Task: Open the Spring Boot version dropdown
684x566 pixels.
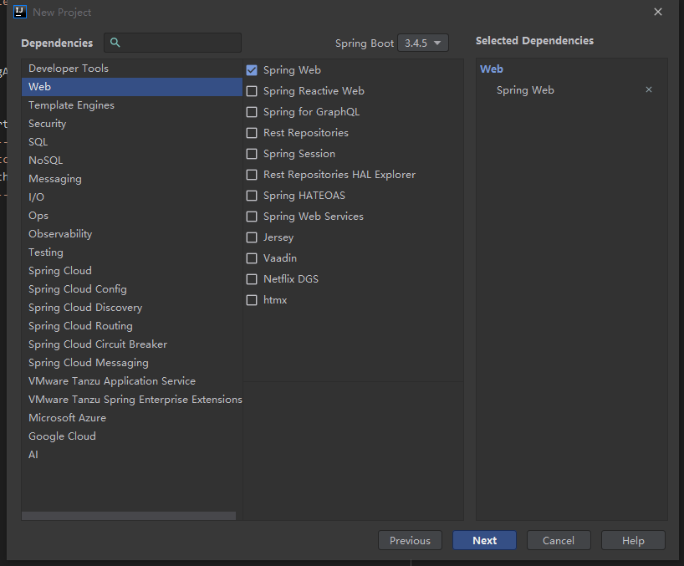Action: pyautogui.click(x=423, y=43)
